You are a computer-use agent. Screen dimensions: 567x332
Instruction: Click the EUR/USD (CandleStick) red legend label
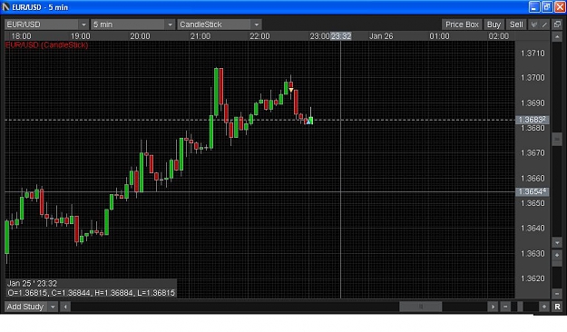46,44
